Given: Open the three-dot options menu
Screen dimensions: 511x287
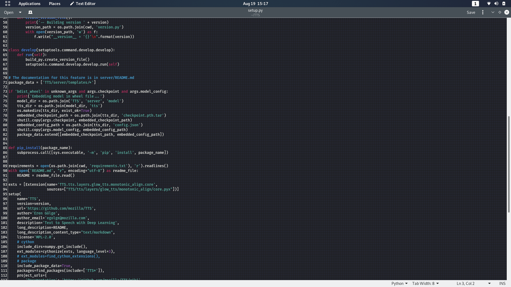Looking at the screenshot, I should point(483,12).
